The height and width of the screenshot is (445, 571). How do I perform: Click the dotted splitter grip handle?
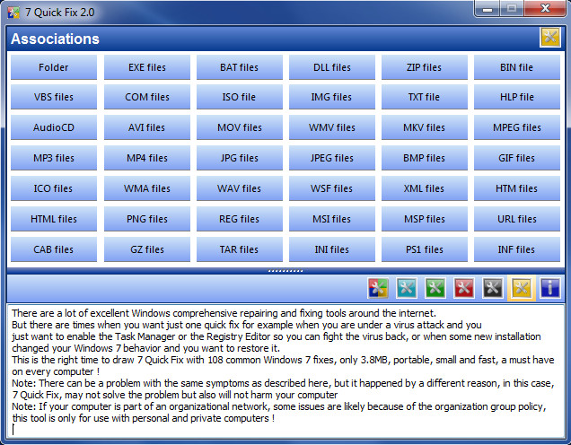[285, 271]
